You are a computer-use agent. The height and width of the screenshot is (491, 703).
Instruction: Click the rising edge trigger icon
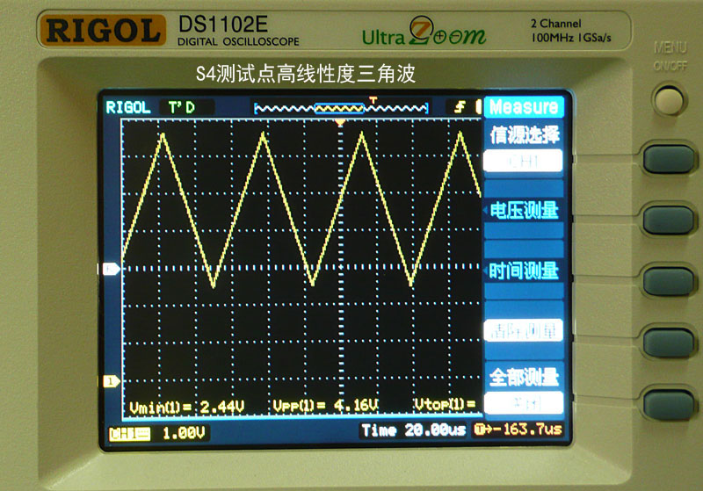(x=459, y=107)
